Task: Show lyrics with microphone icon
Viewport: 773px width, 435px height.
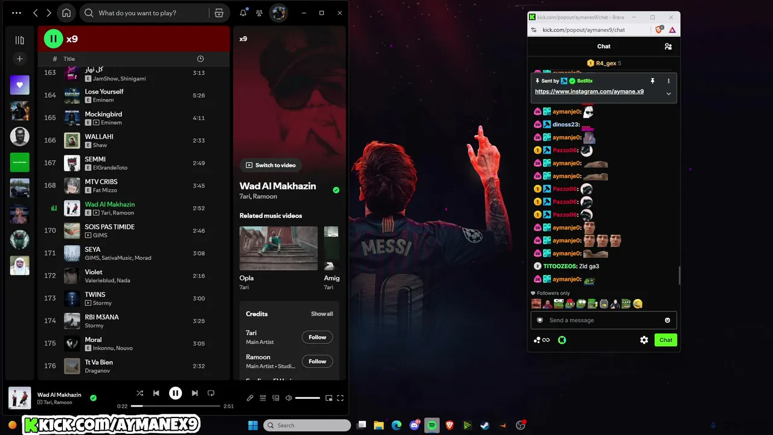Action: tap(250, 398)
